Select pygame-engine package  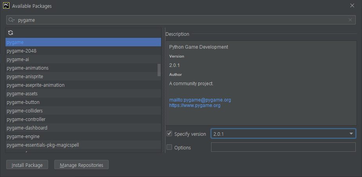click(x=83, y=137)
